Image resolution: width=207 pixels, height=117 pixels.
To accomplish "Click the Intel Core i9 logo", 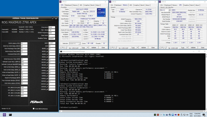I will tap(101, 12).
